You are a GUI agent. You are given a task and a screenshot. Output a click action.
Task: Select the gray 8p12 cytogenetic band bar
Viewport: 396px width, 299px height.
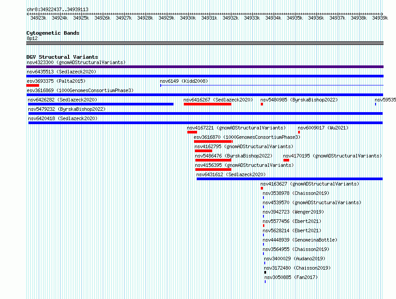[205, 43]
